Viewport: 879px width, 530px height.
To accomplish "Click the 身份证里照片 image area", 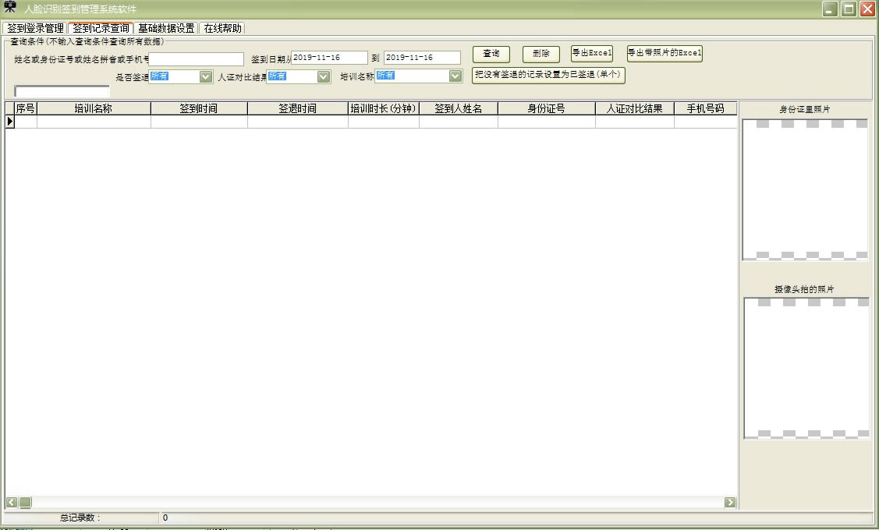I will pyautogui.click(x=805, y=189).
